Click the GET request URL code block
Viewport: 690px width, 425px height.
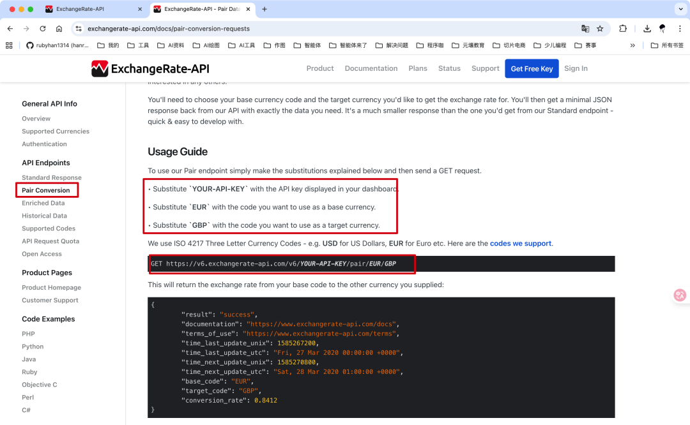(x=381, y=264)
